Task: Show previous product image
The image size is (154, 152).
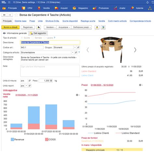Action: point(88,50)
